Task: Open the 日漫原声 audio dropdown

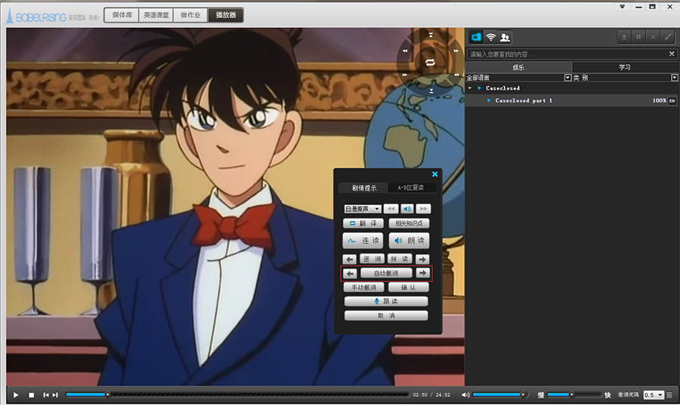Action: click(x=363, y=209)
